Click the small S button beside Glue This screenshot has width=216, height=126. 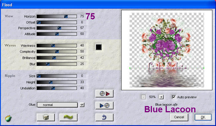point(82,105)
